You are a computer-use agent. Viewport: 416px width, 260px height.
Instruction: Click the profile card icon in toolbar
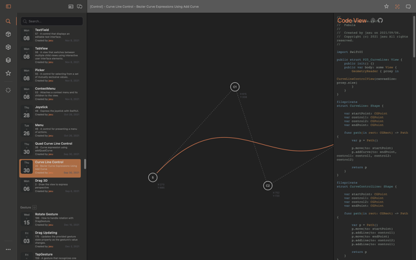click(71, 6)
